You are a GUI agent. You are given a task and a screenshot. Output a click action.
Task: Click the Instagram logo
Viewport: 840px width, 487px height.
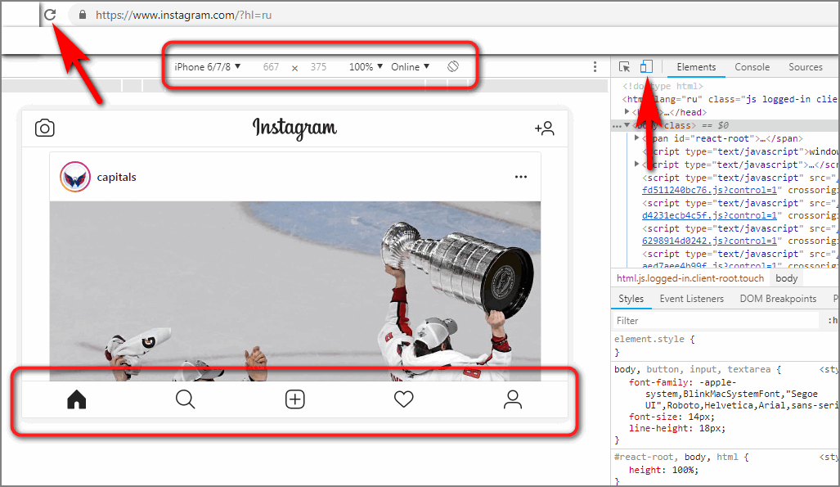pyautogui.click(x=294, y=129)
